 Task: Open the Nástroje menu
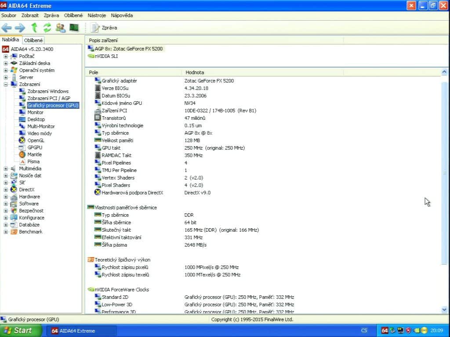pos(97,15)
